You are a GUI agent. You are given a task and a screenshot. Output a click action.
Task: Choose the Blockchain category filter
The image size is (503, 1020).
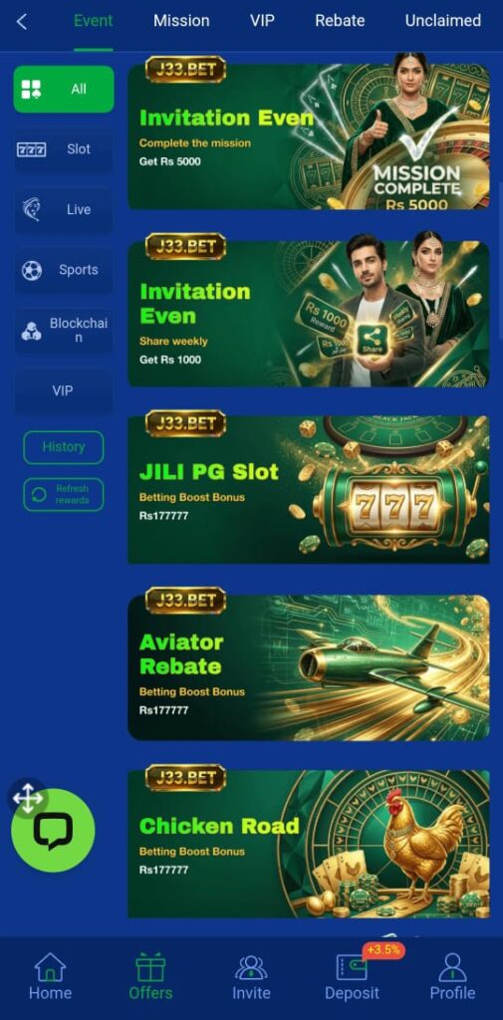[64, 331]
